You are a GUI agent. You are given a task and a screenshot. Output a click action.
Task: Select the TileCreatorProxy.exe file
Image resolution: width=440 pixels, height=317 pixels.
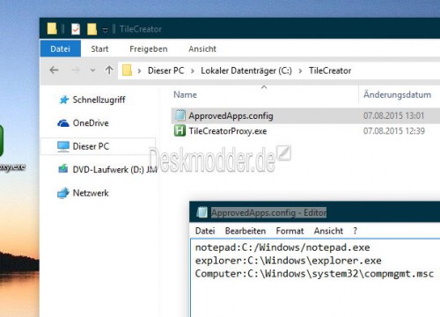(x=228, y=131)
